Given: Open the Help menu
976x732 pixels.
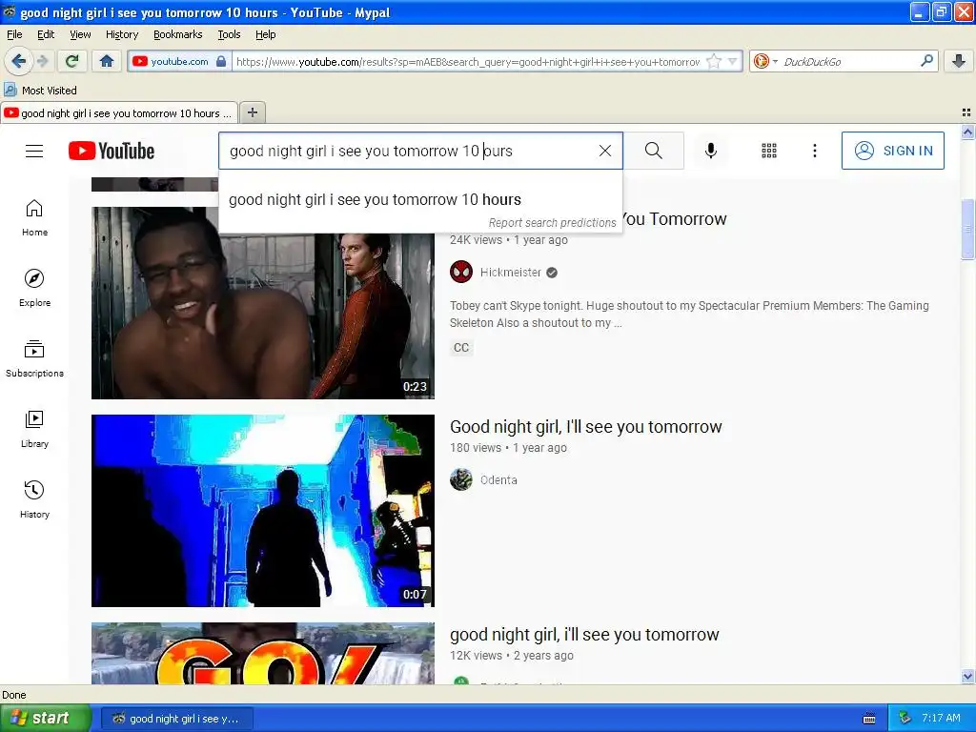Looking at the screenshot, I should [265, 34].
